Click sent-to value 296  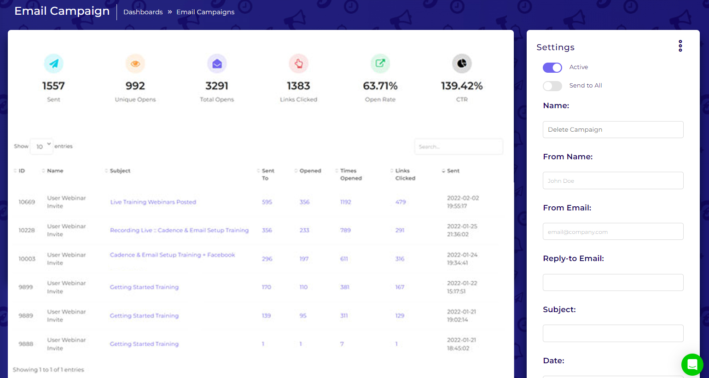pos(267,259)
